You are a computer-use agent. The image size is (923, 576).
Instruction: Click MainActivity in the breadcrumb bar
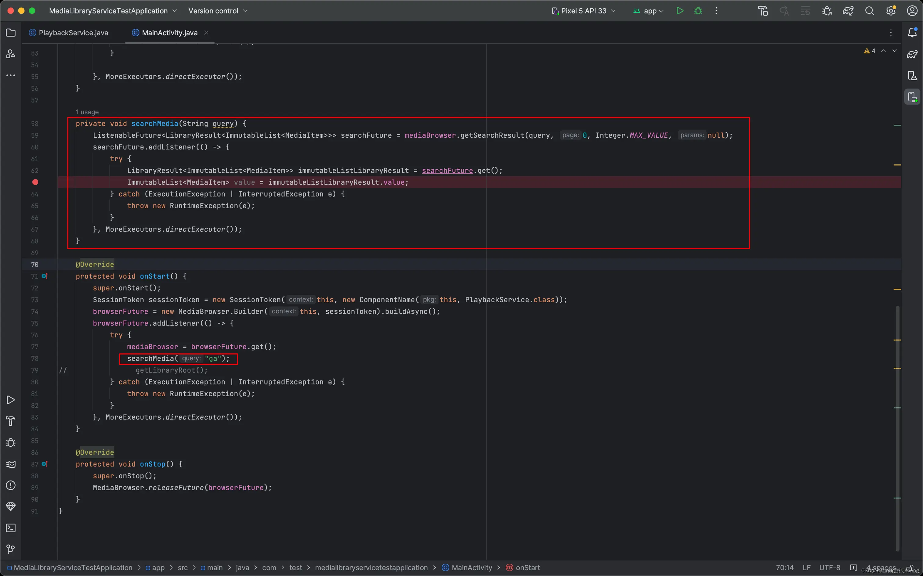pos(471,568)
